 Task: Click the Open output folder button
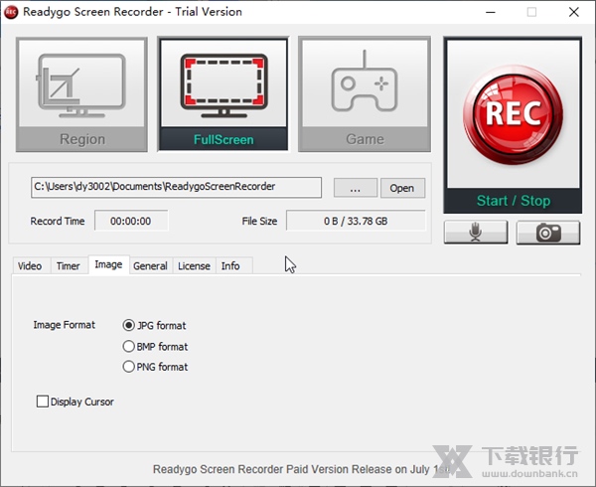(402, 188)
